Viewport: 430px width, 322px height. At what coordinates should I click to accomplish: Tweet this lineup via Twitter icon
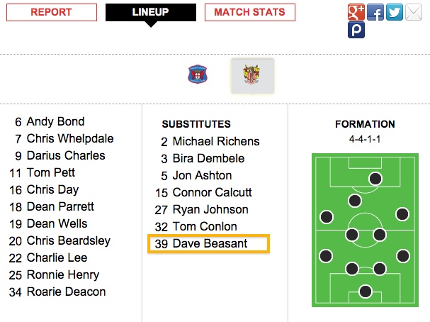(395, 12)
